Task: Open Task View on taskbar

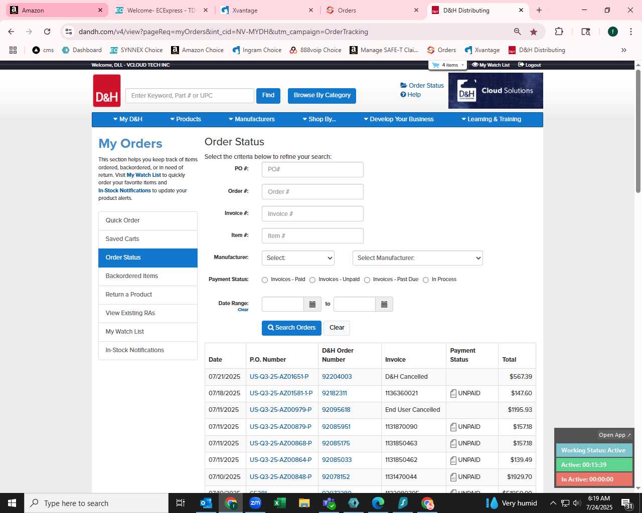Action: (181, 503)
